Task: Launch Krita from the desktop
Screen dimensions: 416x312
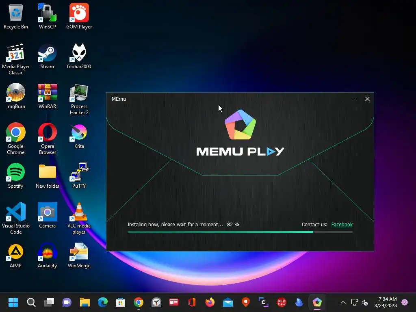Action: coord(79,136)
